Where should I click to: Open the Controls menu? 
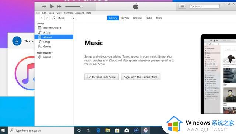point(68,13)
